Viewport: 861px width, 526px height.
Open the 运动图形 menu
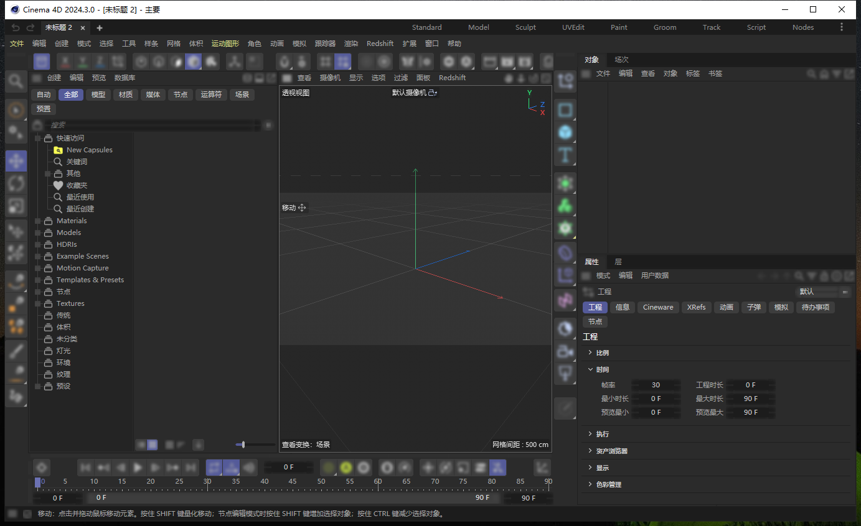(225, 44)
